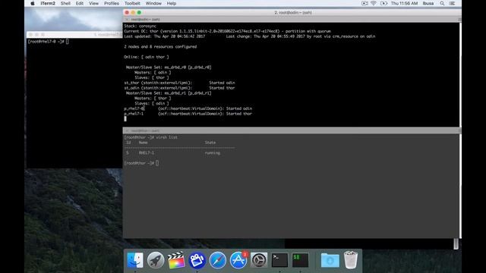The image size is (486, 273).
Task: Open System Preferences gear in dock
Action: point(259,260)
